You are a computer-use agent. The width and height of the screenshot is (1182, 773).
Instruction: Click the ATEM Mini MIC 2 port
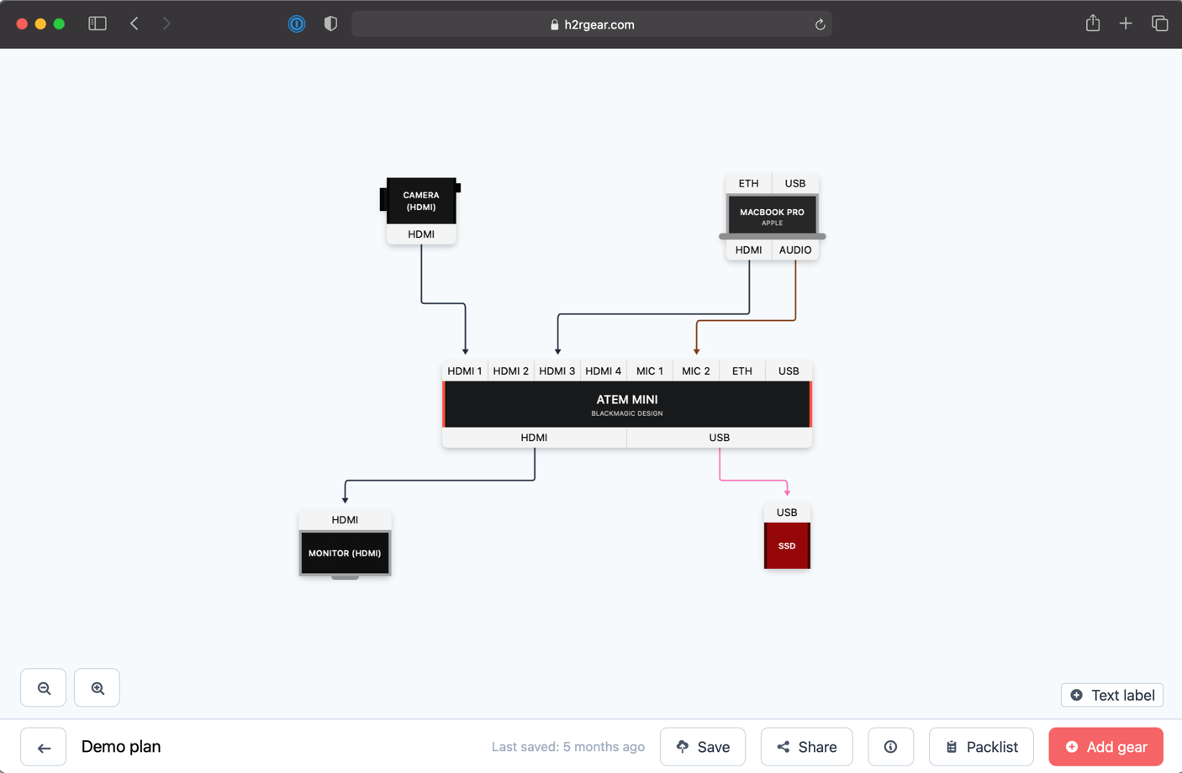696,371
